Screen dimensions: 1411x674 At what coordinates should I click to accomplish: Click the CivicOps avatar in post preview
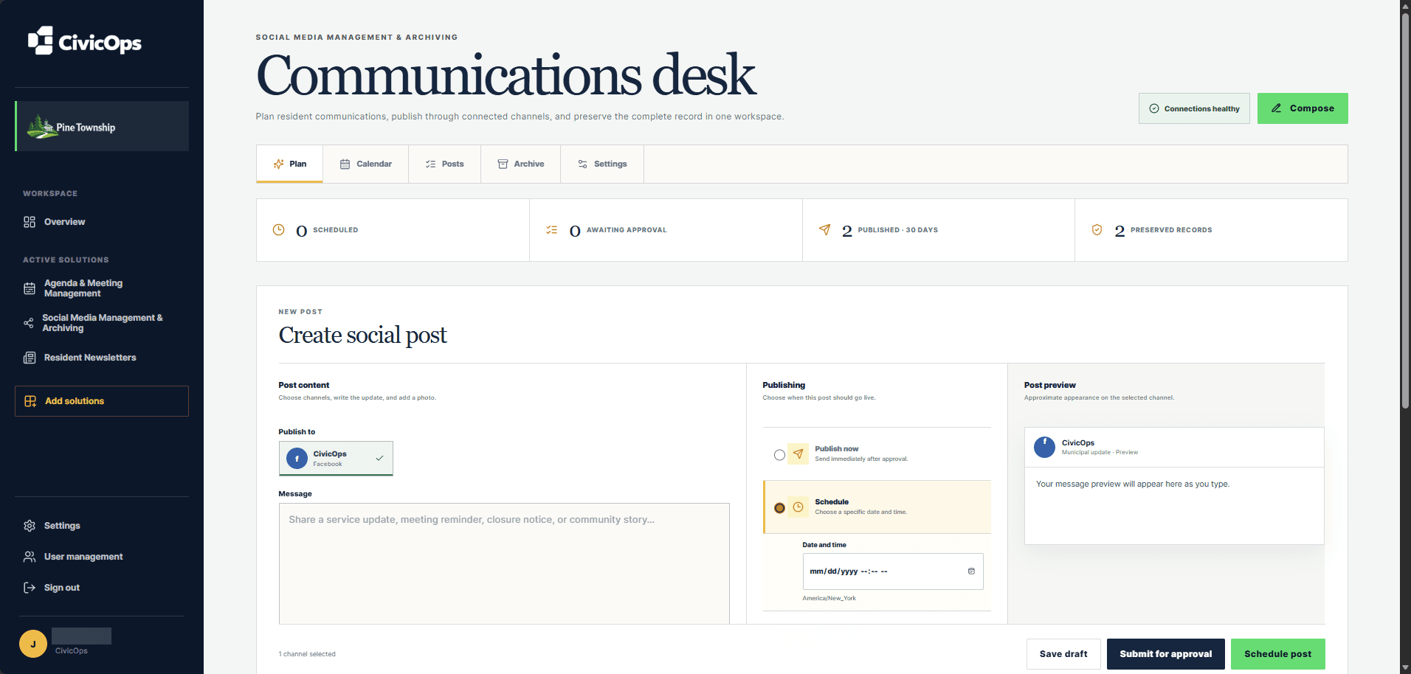pyautogui.click(x=1044, y=447)
